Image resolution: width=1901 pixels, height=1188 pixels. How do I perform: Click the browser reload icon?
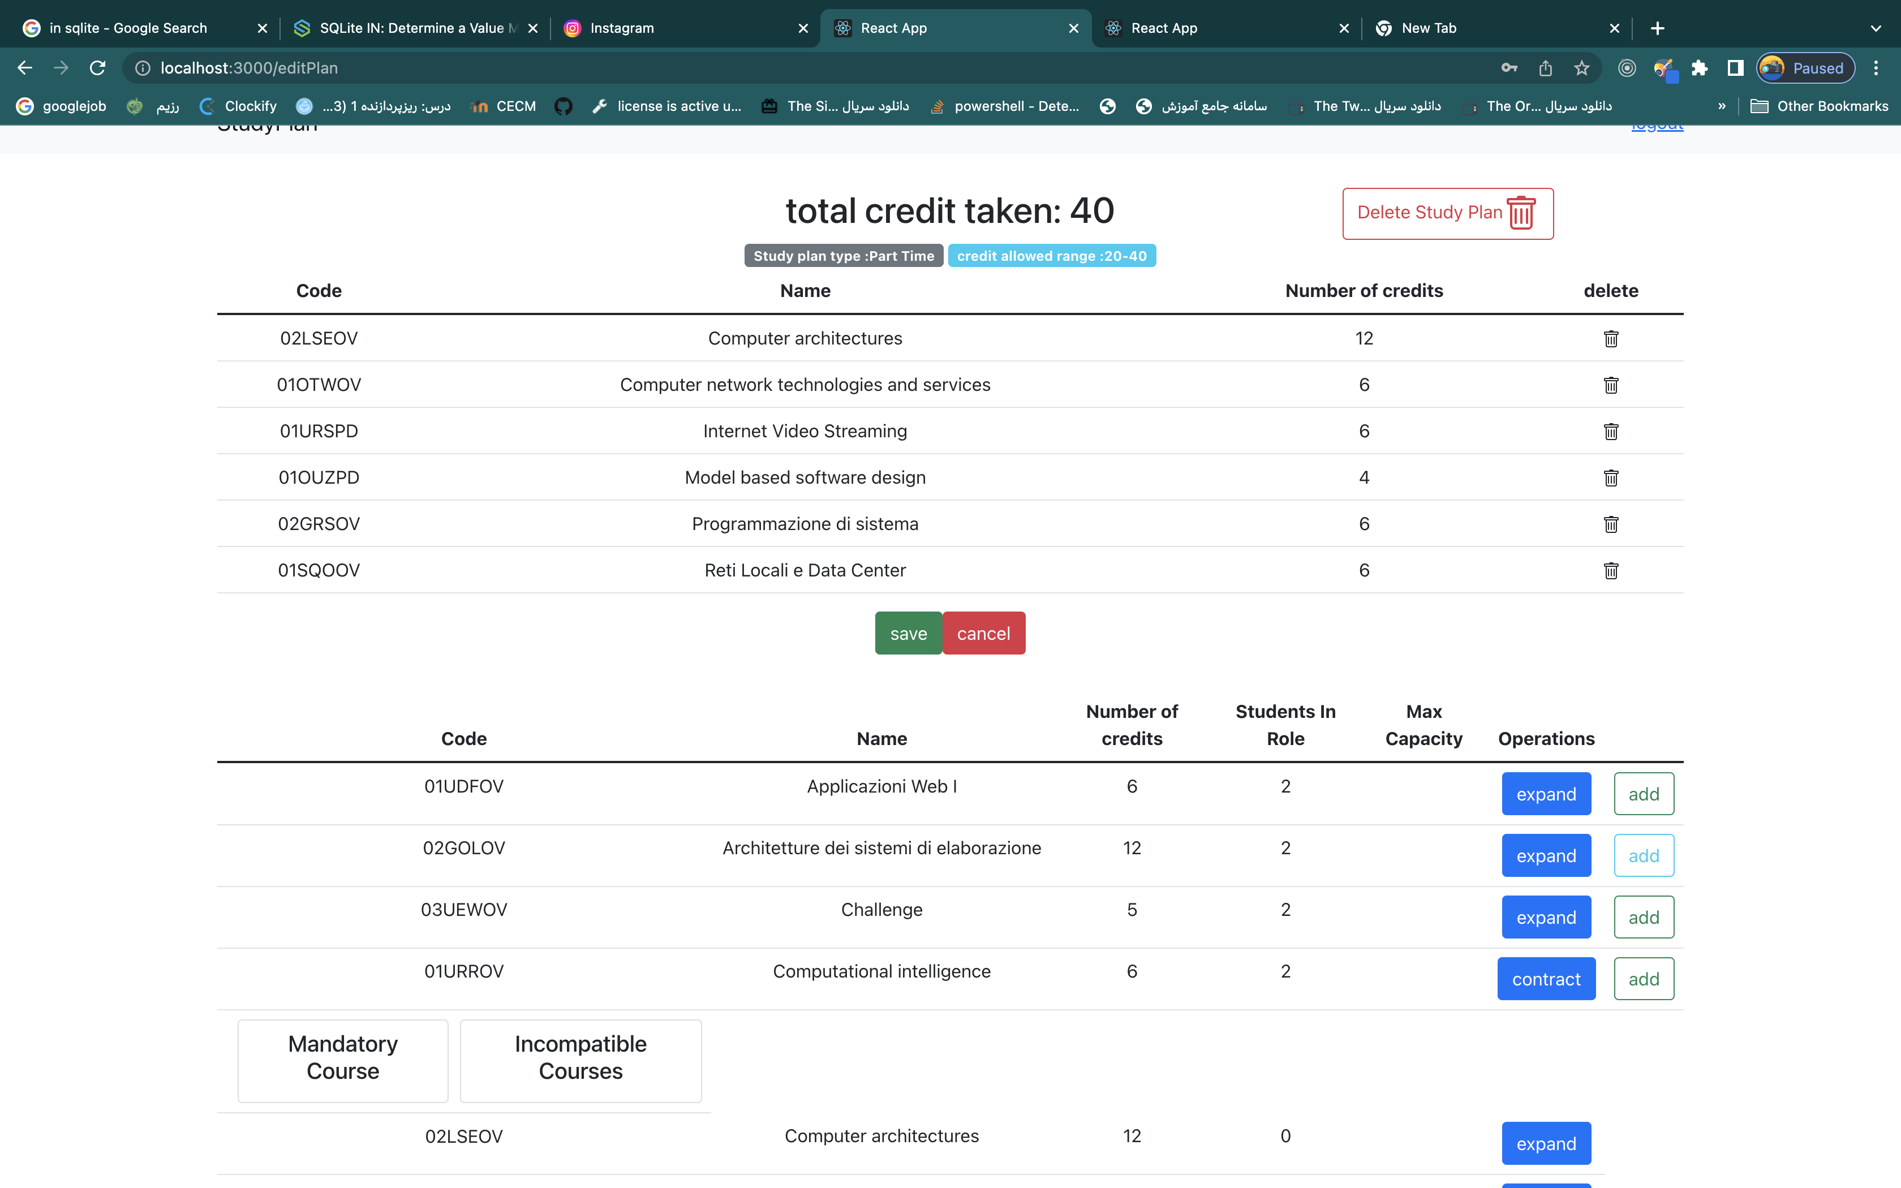[x=97, y=68]
